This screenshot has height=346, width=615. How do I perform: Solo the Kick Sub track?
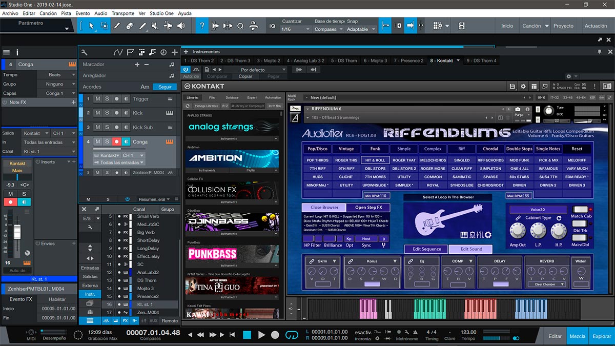coord(107,127)
